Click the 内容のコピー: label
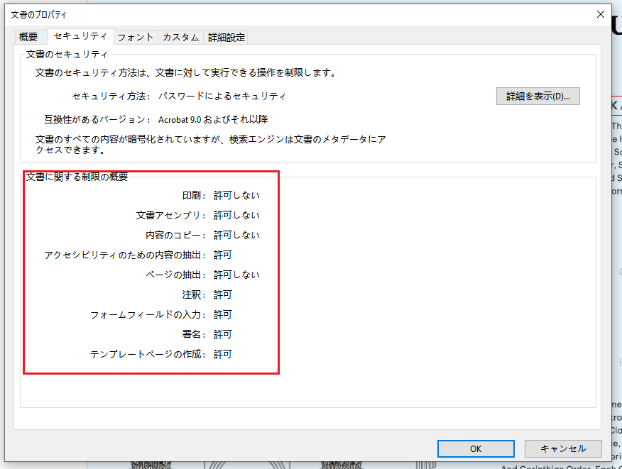Viewport: 622px width, 469px height. click(x=175, y=235)
